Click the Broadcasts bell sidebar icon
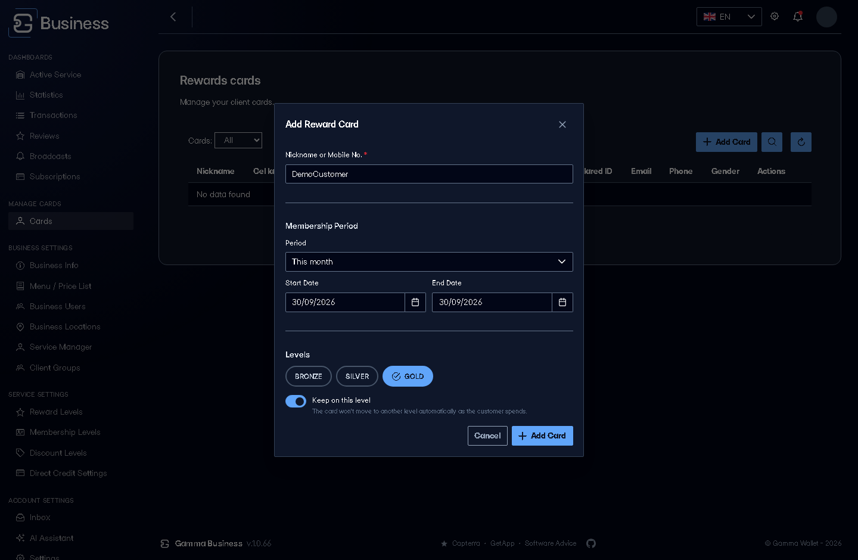 (x=20, y=156)
